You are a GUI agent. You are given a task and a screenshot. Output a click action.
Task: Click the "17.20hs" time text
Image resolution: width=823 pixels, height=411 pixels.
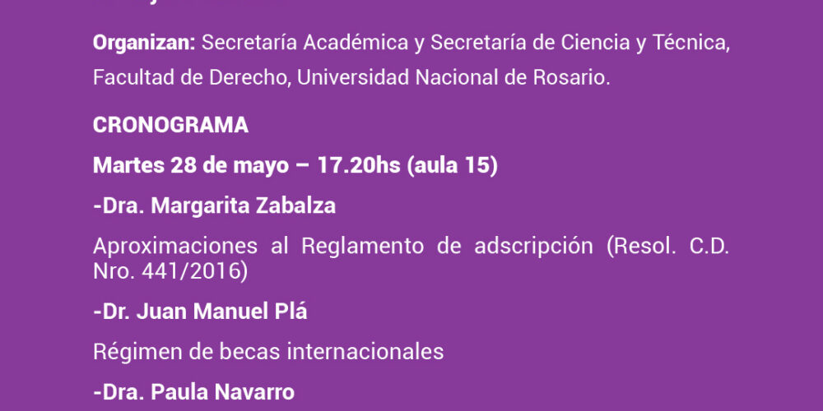coord(360,166)
